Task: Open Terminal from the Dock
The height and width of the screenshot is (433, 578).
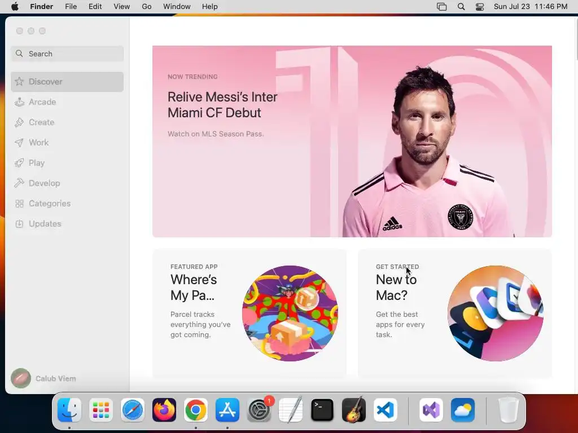Action: (x=322, y=410)
